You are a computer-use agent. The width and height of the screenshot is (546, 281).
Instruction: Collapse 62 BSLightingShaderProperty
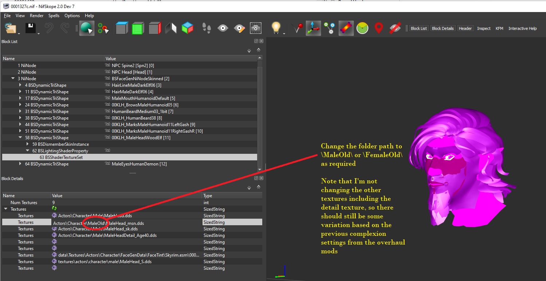click(28, 151)
